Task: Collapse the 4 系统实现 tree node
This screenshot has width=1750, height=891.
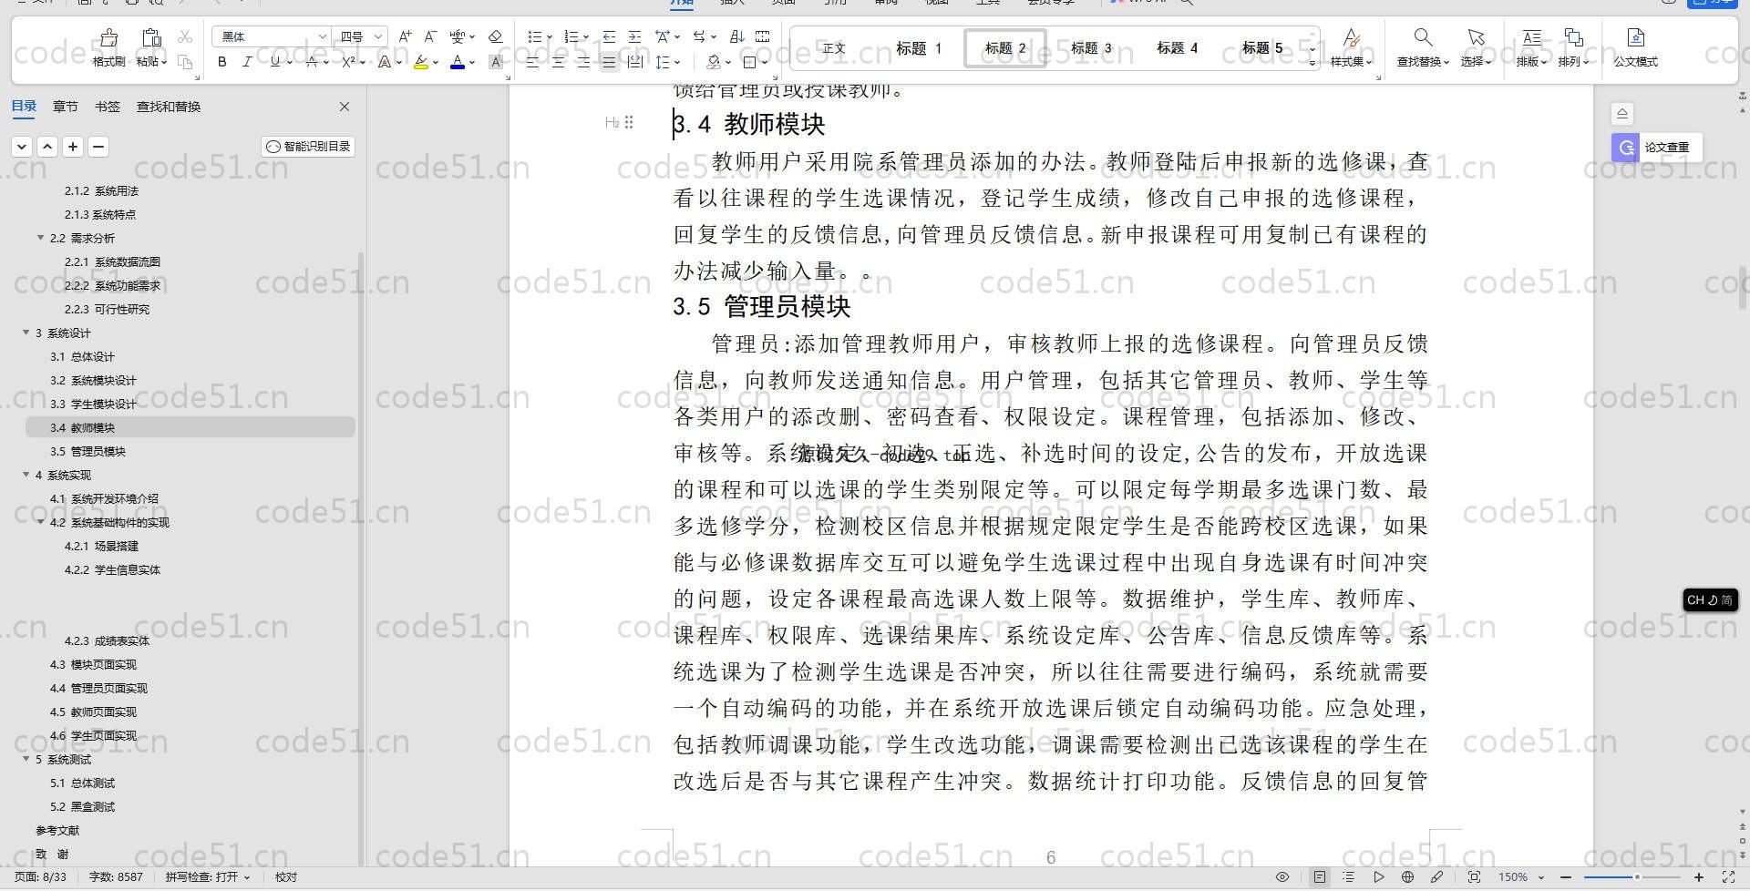Action: [x=26, y=475]
